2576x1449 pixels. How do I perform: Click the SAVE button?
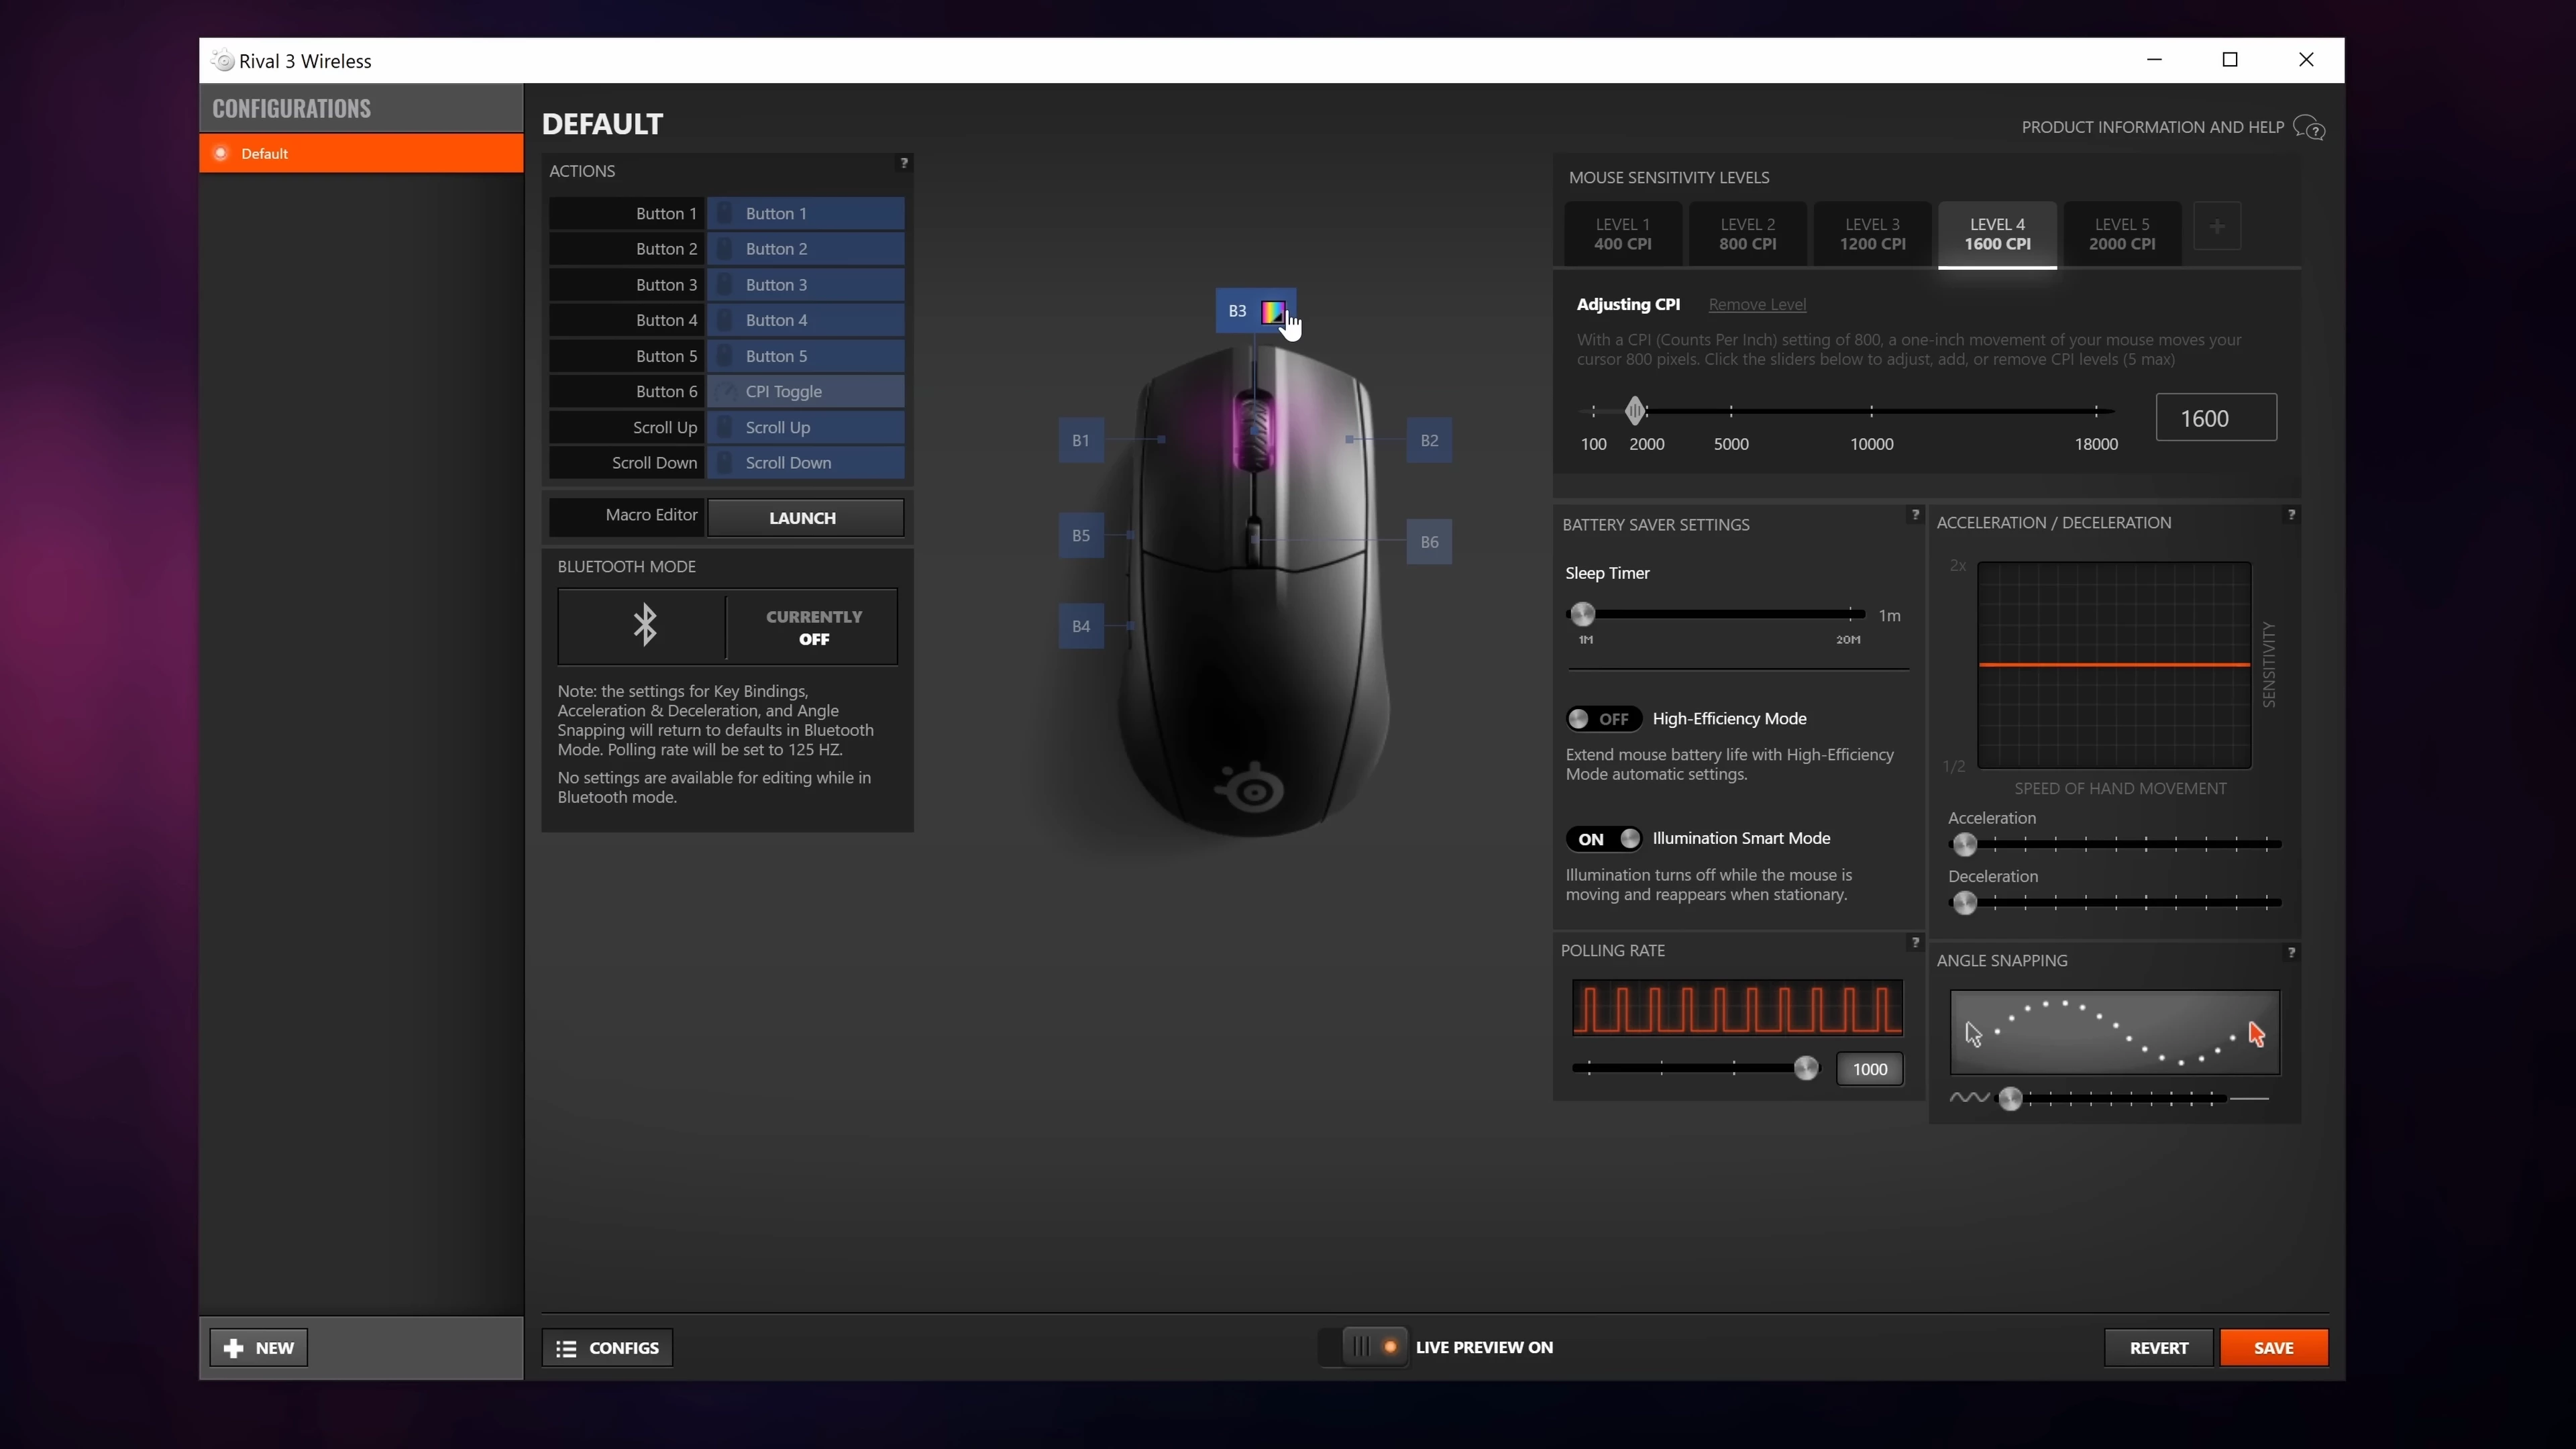2274,1348
